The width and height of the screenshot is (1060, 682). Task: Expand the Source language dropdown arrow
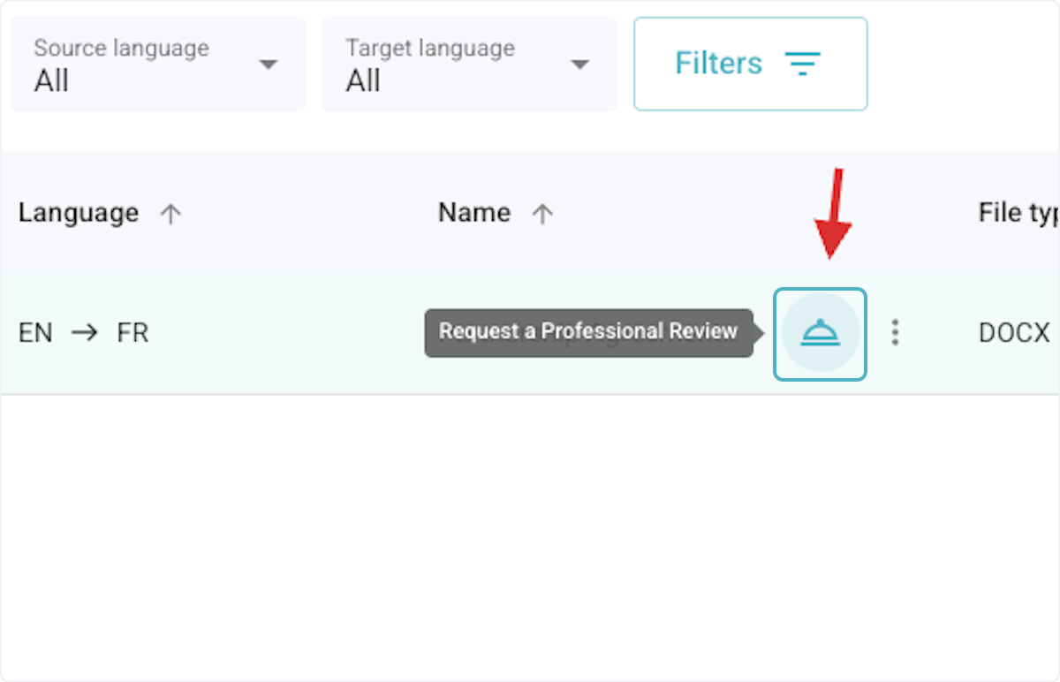[268, 64]
